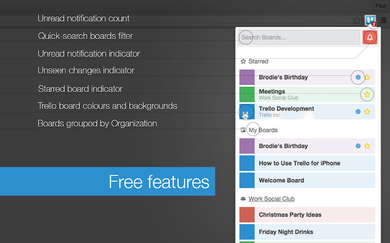
Task: Click the Trello Development husky thumbnail
Action: [x=247, y=112]
